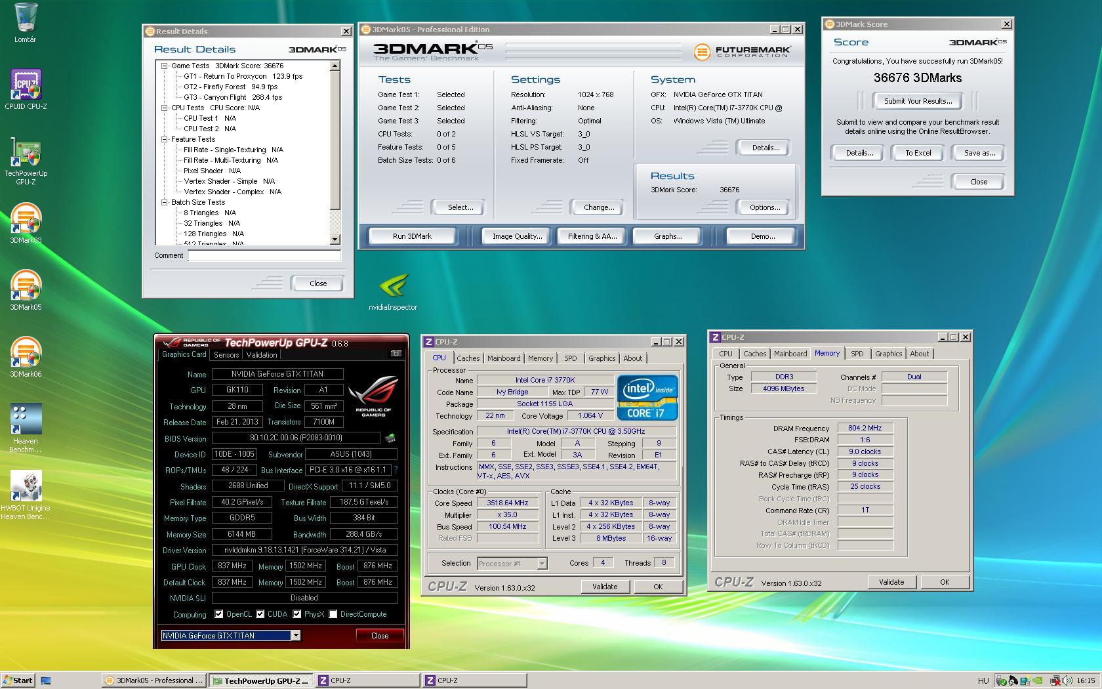Collapse the Feature Tests tree node
The image size is (1102, 689).
(x=164, y=139)
